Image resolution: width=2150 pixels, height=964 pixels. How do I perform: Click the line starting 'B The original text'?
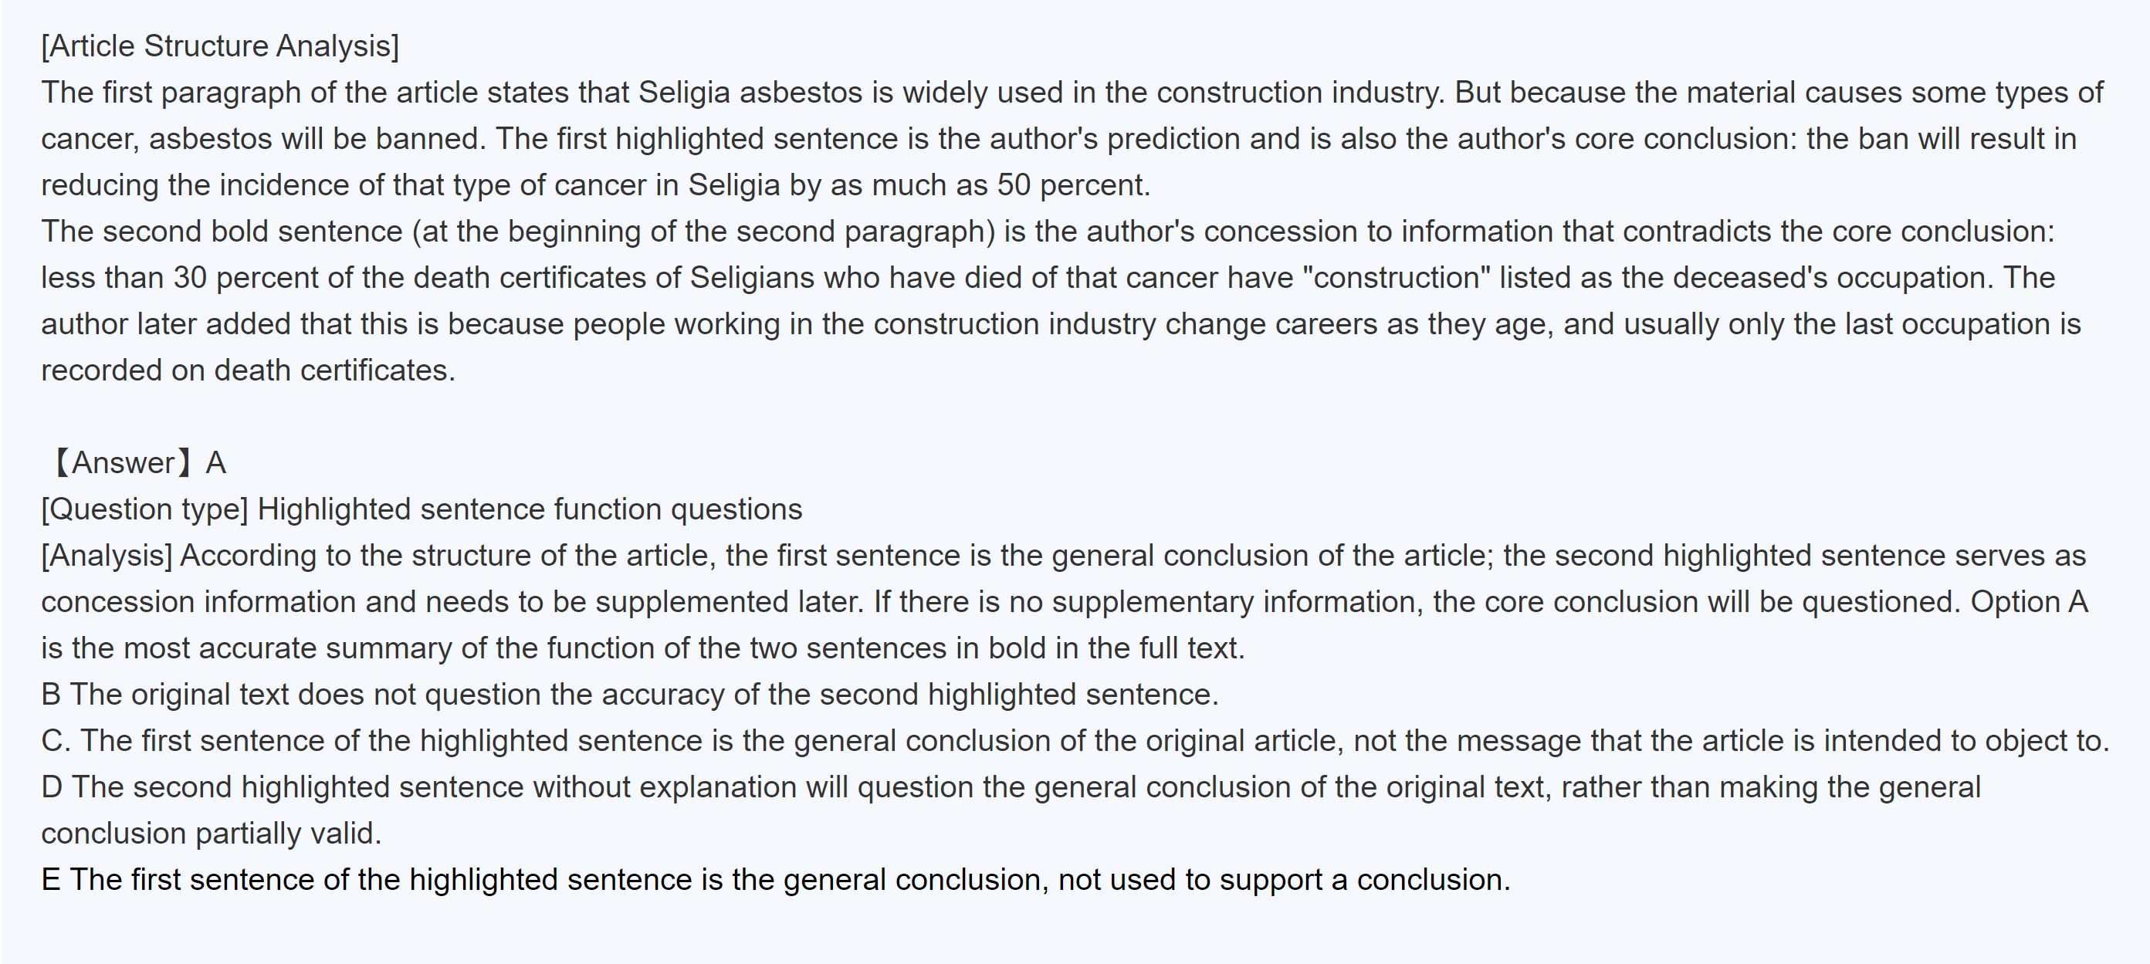point(629,695)
